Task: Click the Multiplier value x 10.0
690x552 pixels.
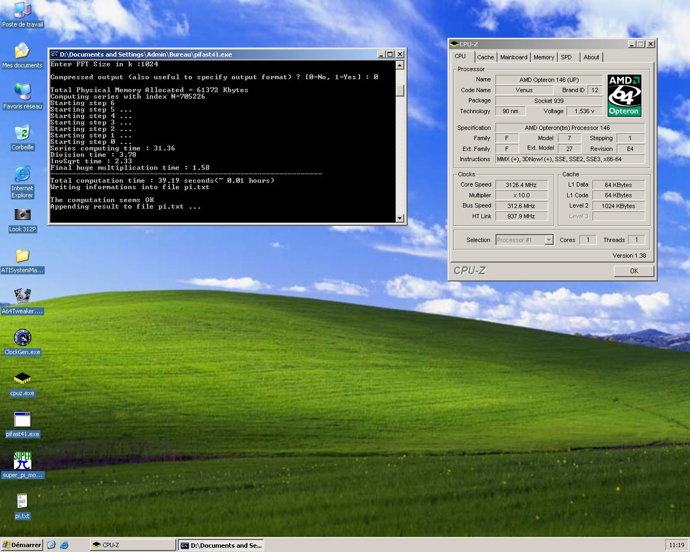Action: (x=521, y=195)
